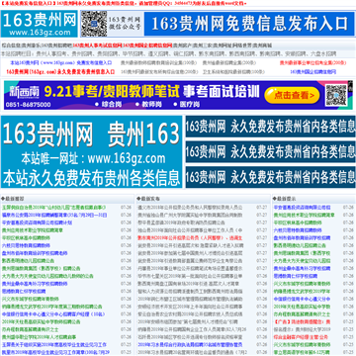356x356 pixels.
Task: Open 163贵州网最新发布所有综合信息(200条)
Action: click(x=159, y=71)
